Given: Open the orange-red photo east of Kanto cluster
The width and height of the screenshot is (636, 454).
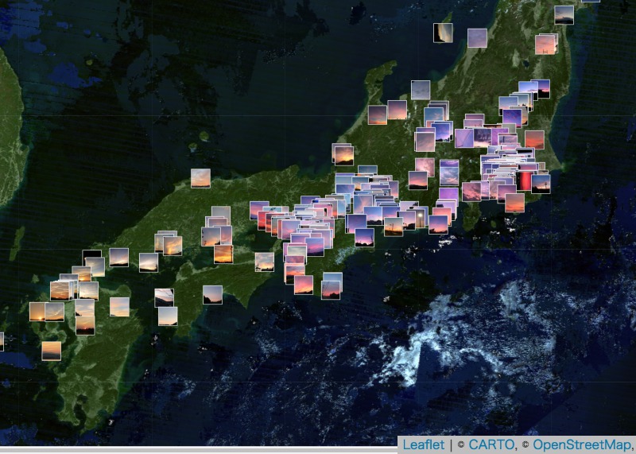Looking at the screenshot, I should coord(534,140).
